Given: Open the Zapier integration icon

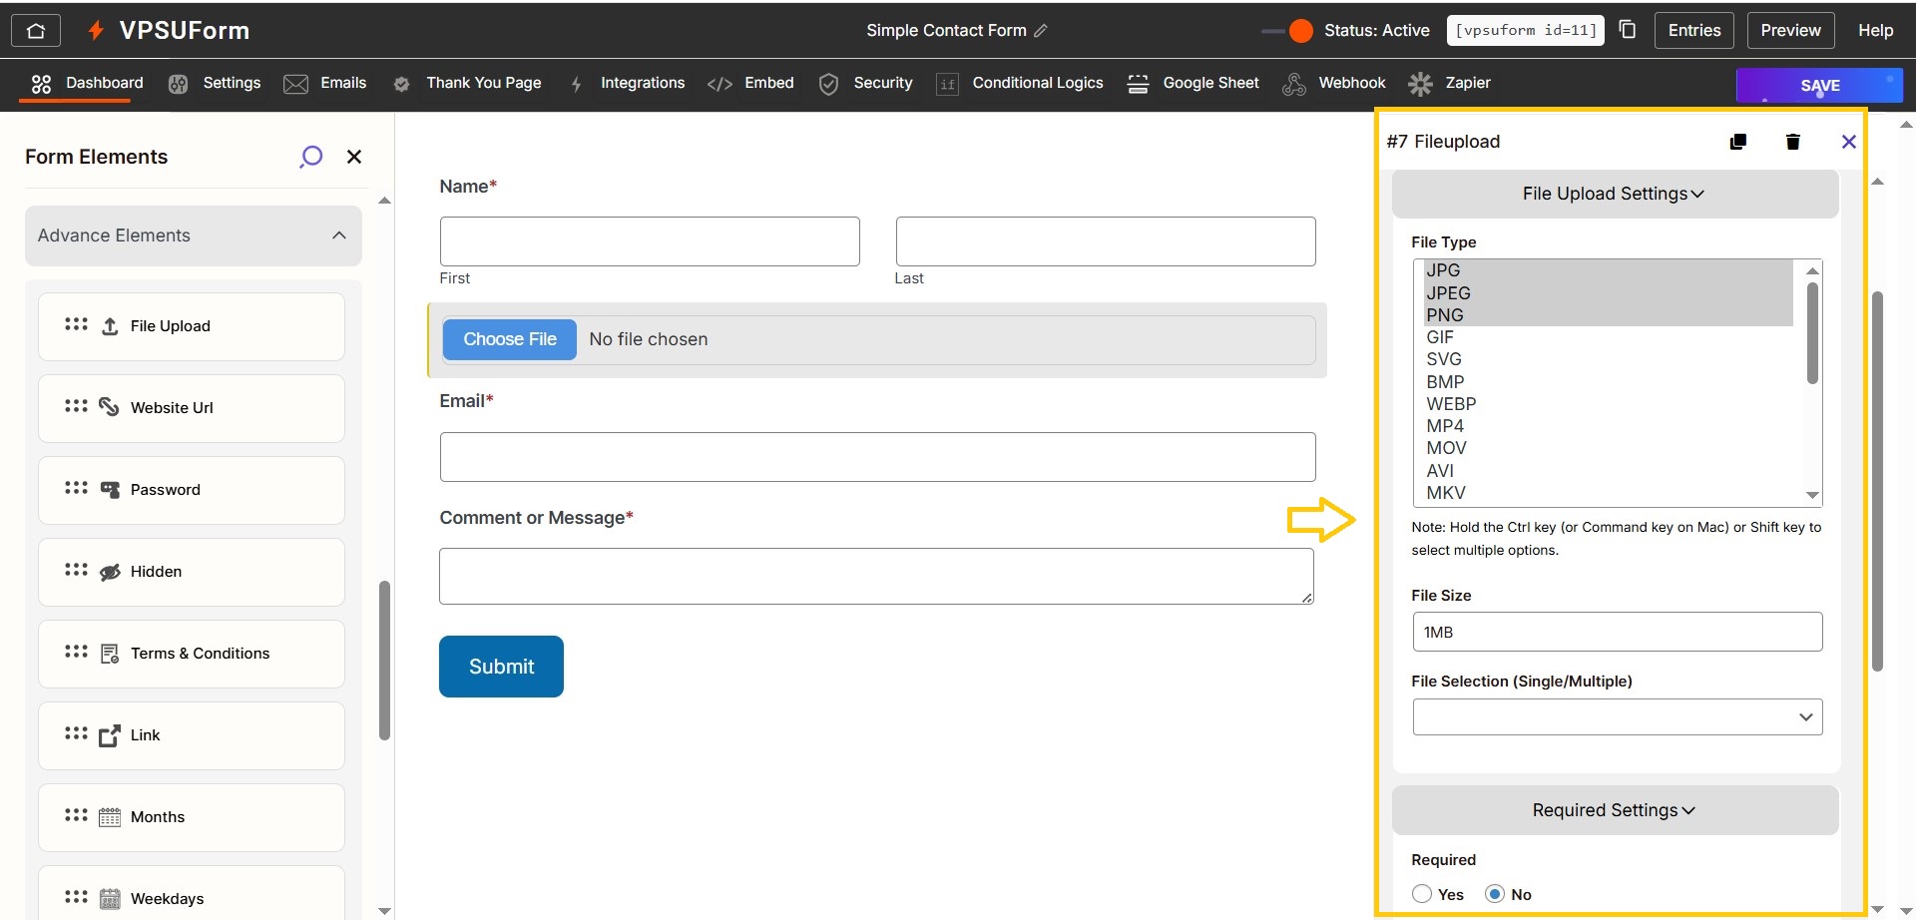Looking at the screenshot, I should coord(1420,84).
